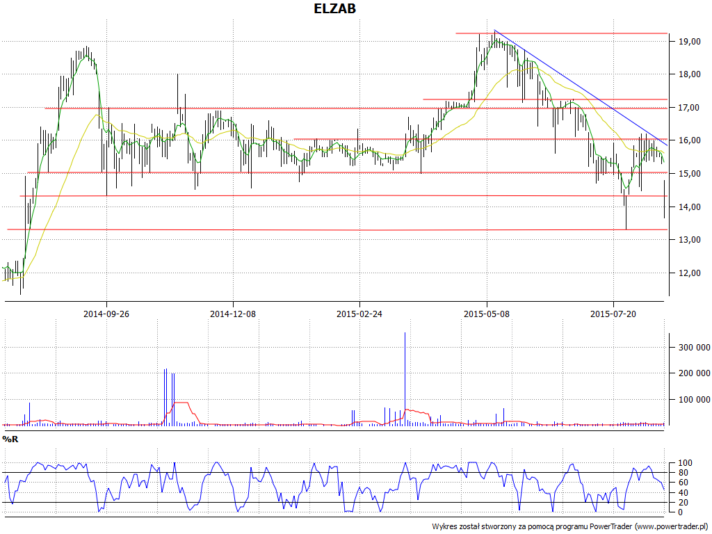Select the 2014-09-26 date label

coord(106,314)
